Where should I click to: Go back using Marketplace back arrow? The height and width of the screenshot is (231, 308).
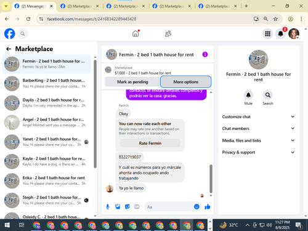click(9, 49)
